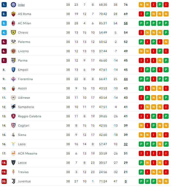The image size is (172, 187).
Task: Click the Sampdoria club crest
Action: tap(13, 107)
